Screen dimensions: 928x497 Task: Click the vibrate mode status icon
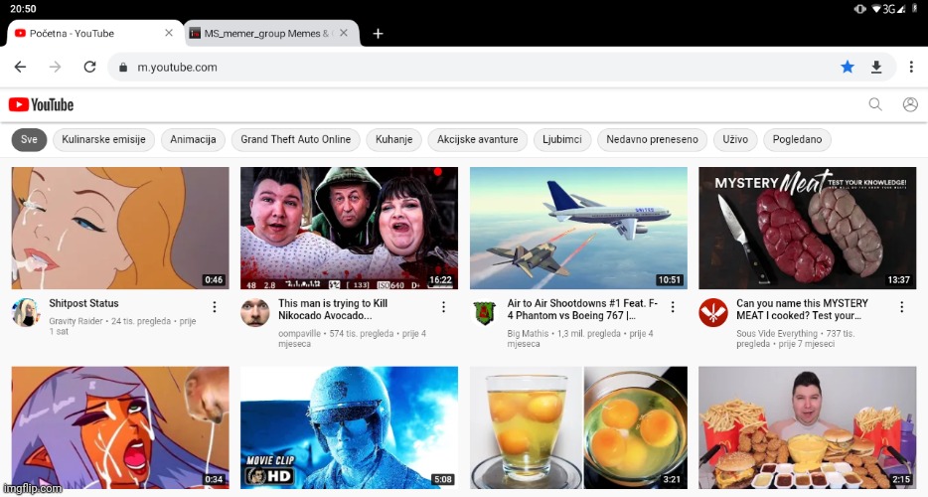(860, 9)
